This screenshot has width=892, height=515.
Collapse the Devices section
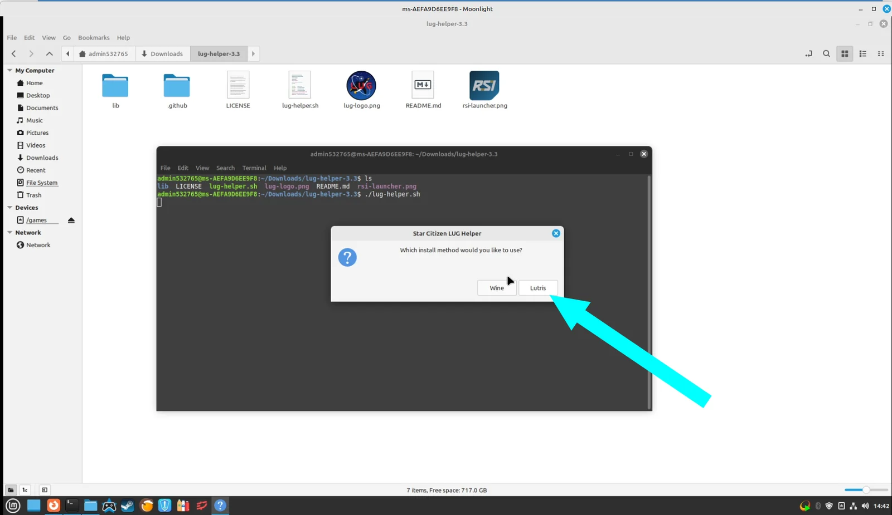[9, 208]
